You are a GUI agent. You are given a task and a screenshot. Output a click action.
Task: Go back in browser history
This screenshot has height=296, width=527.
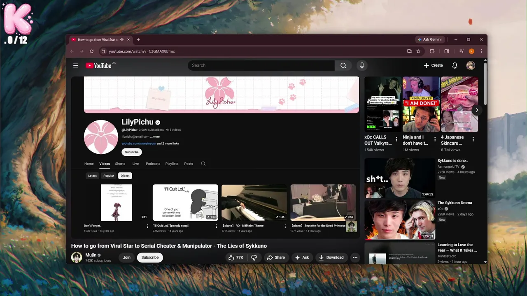pyautogui.click(x=72, y=51)
